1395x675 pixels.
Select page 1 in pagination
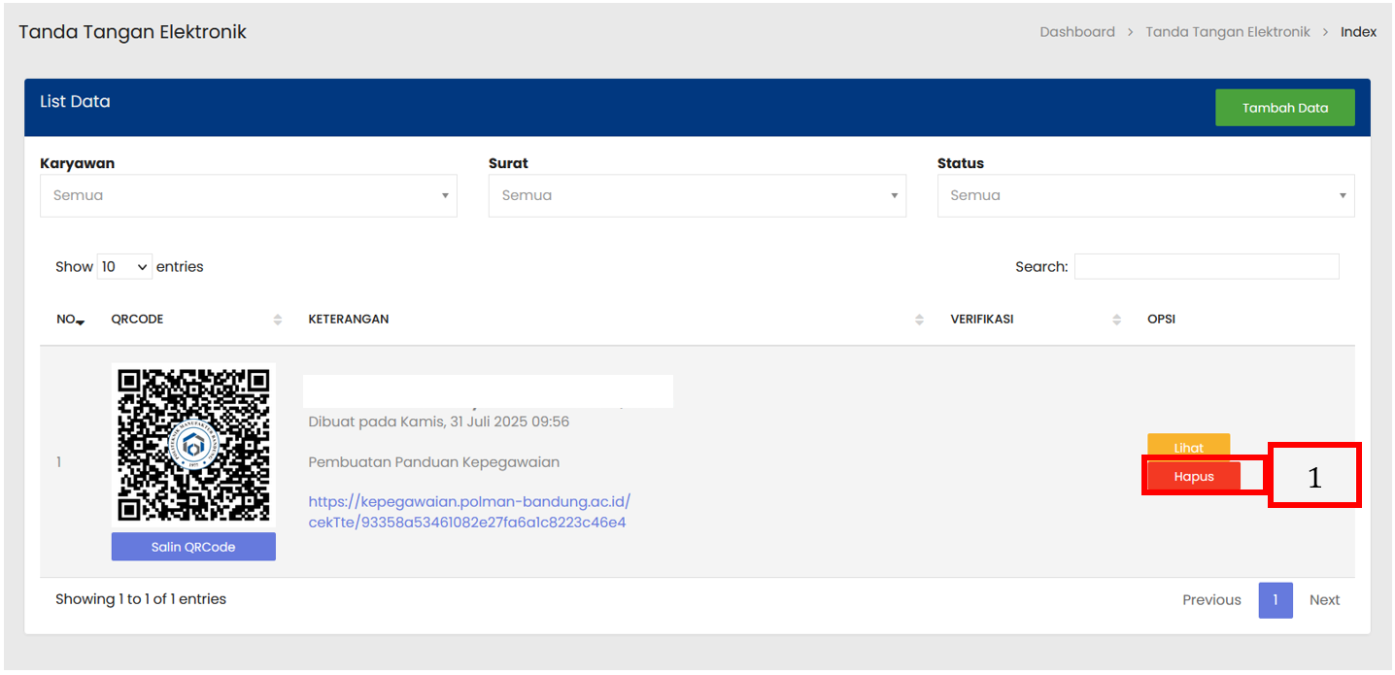[x=1275, y=600]
